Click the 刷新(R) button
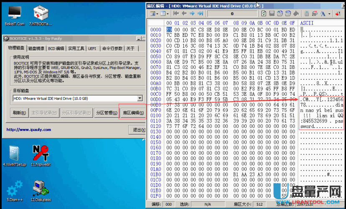 tap(19, 113)
